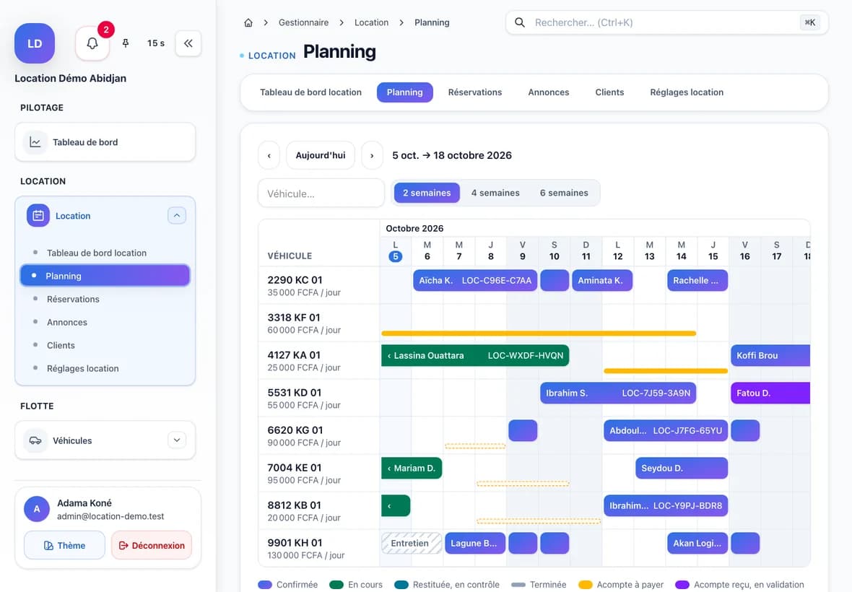Focus the Rechercher search field
852x592 pixels.
tap(666, 23)
